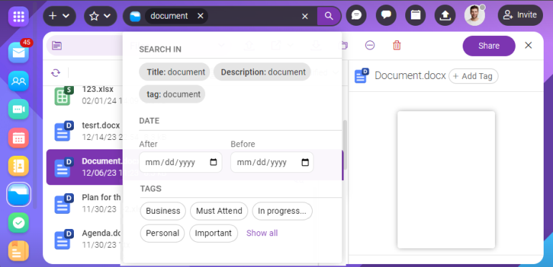The width and height of the screenshot is (553, 267).
Task: Toggle the Must Attend tag filter
Action: (x=219, y=211)
